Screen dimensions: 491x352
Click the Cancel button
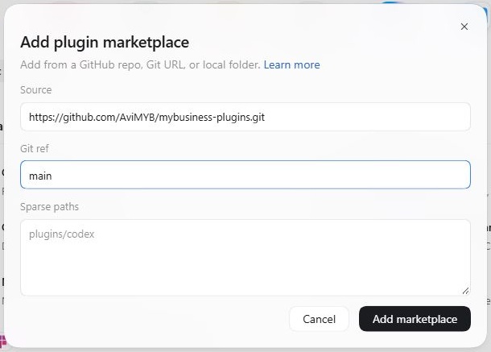tap(319, 319)
